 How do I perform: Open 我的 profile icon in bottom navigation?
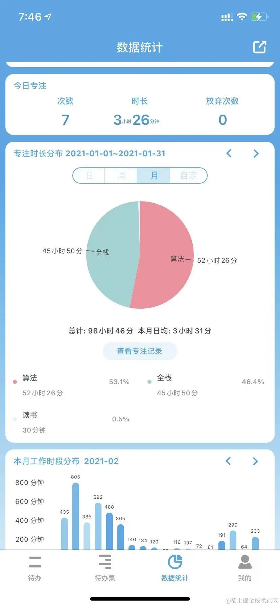(245, 562)
